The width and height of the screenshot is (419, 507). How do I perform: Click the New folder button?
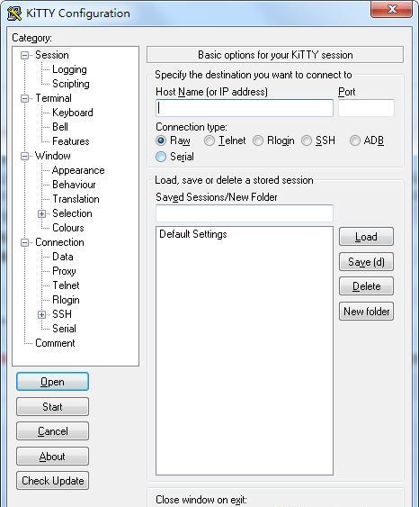pyautogui.click(x=366, y=312)
